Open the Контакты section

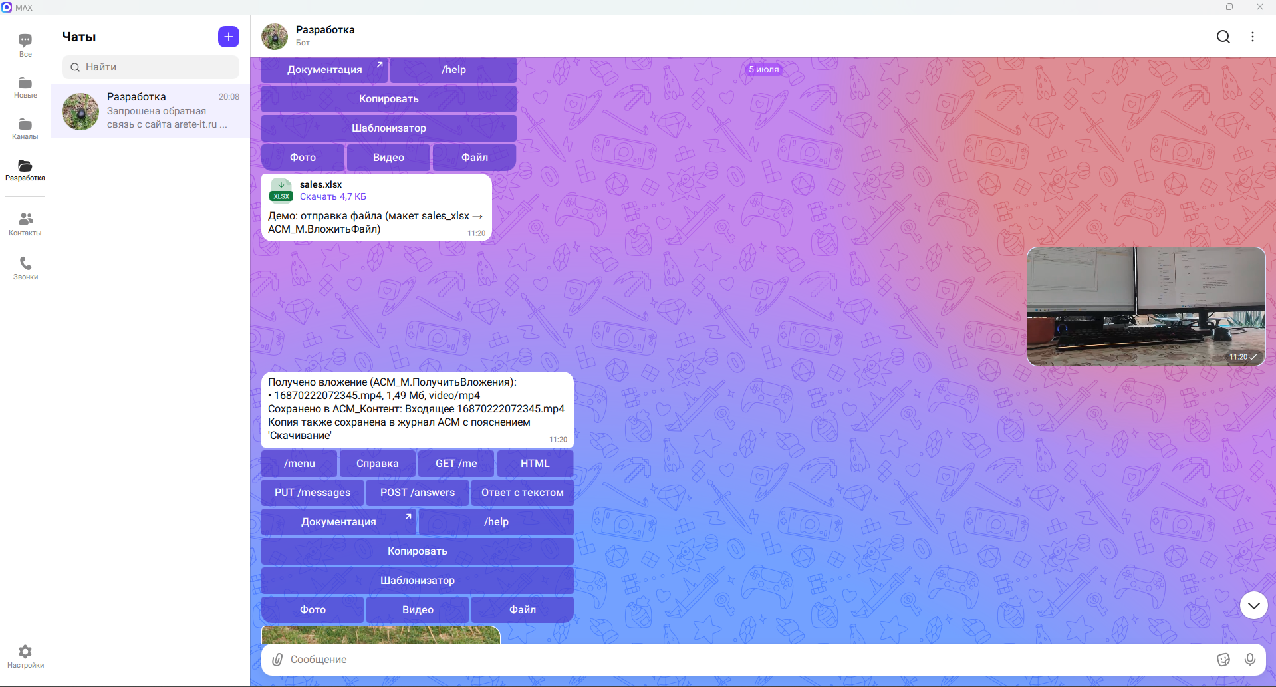pyautogui.click(x=25, y=224)
